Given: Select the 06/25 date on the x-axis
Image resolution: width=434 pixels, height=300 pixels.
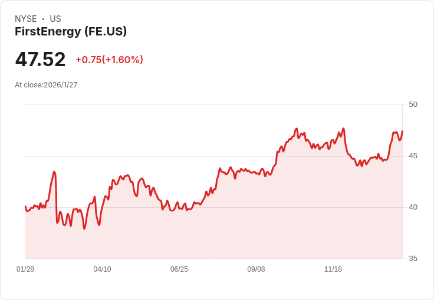Looking at the screenshot, I should pos(179,269).
